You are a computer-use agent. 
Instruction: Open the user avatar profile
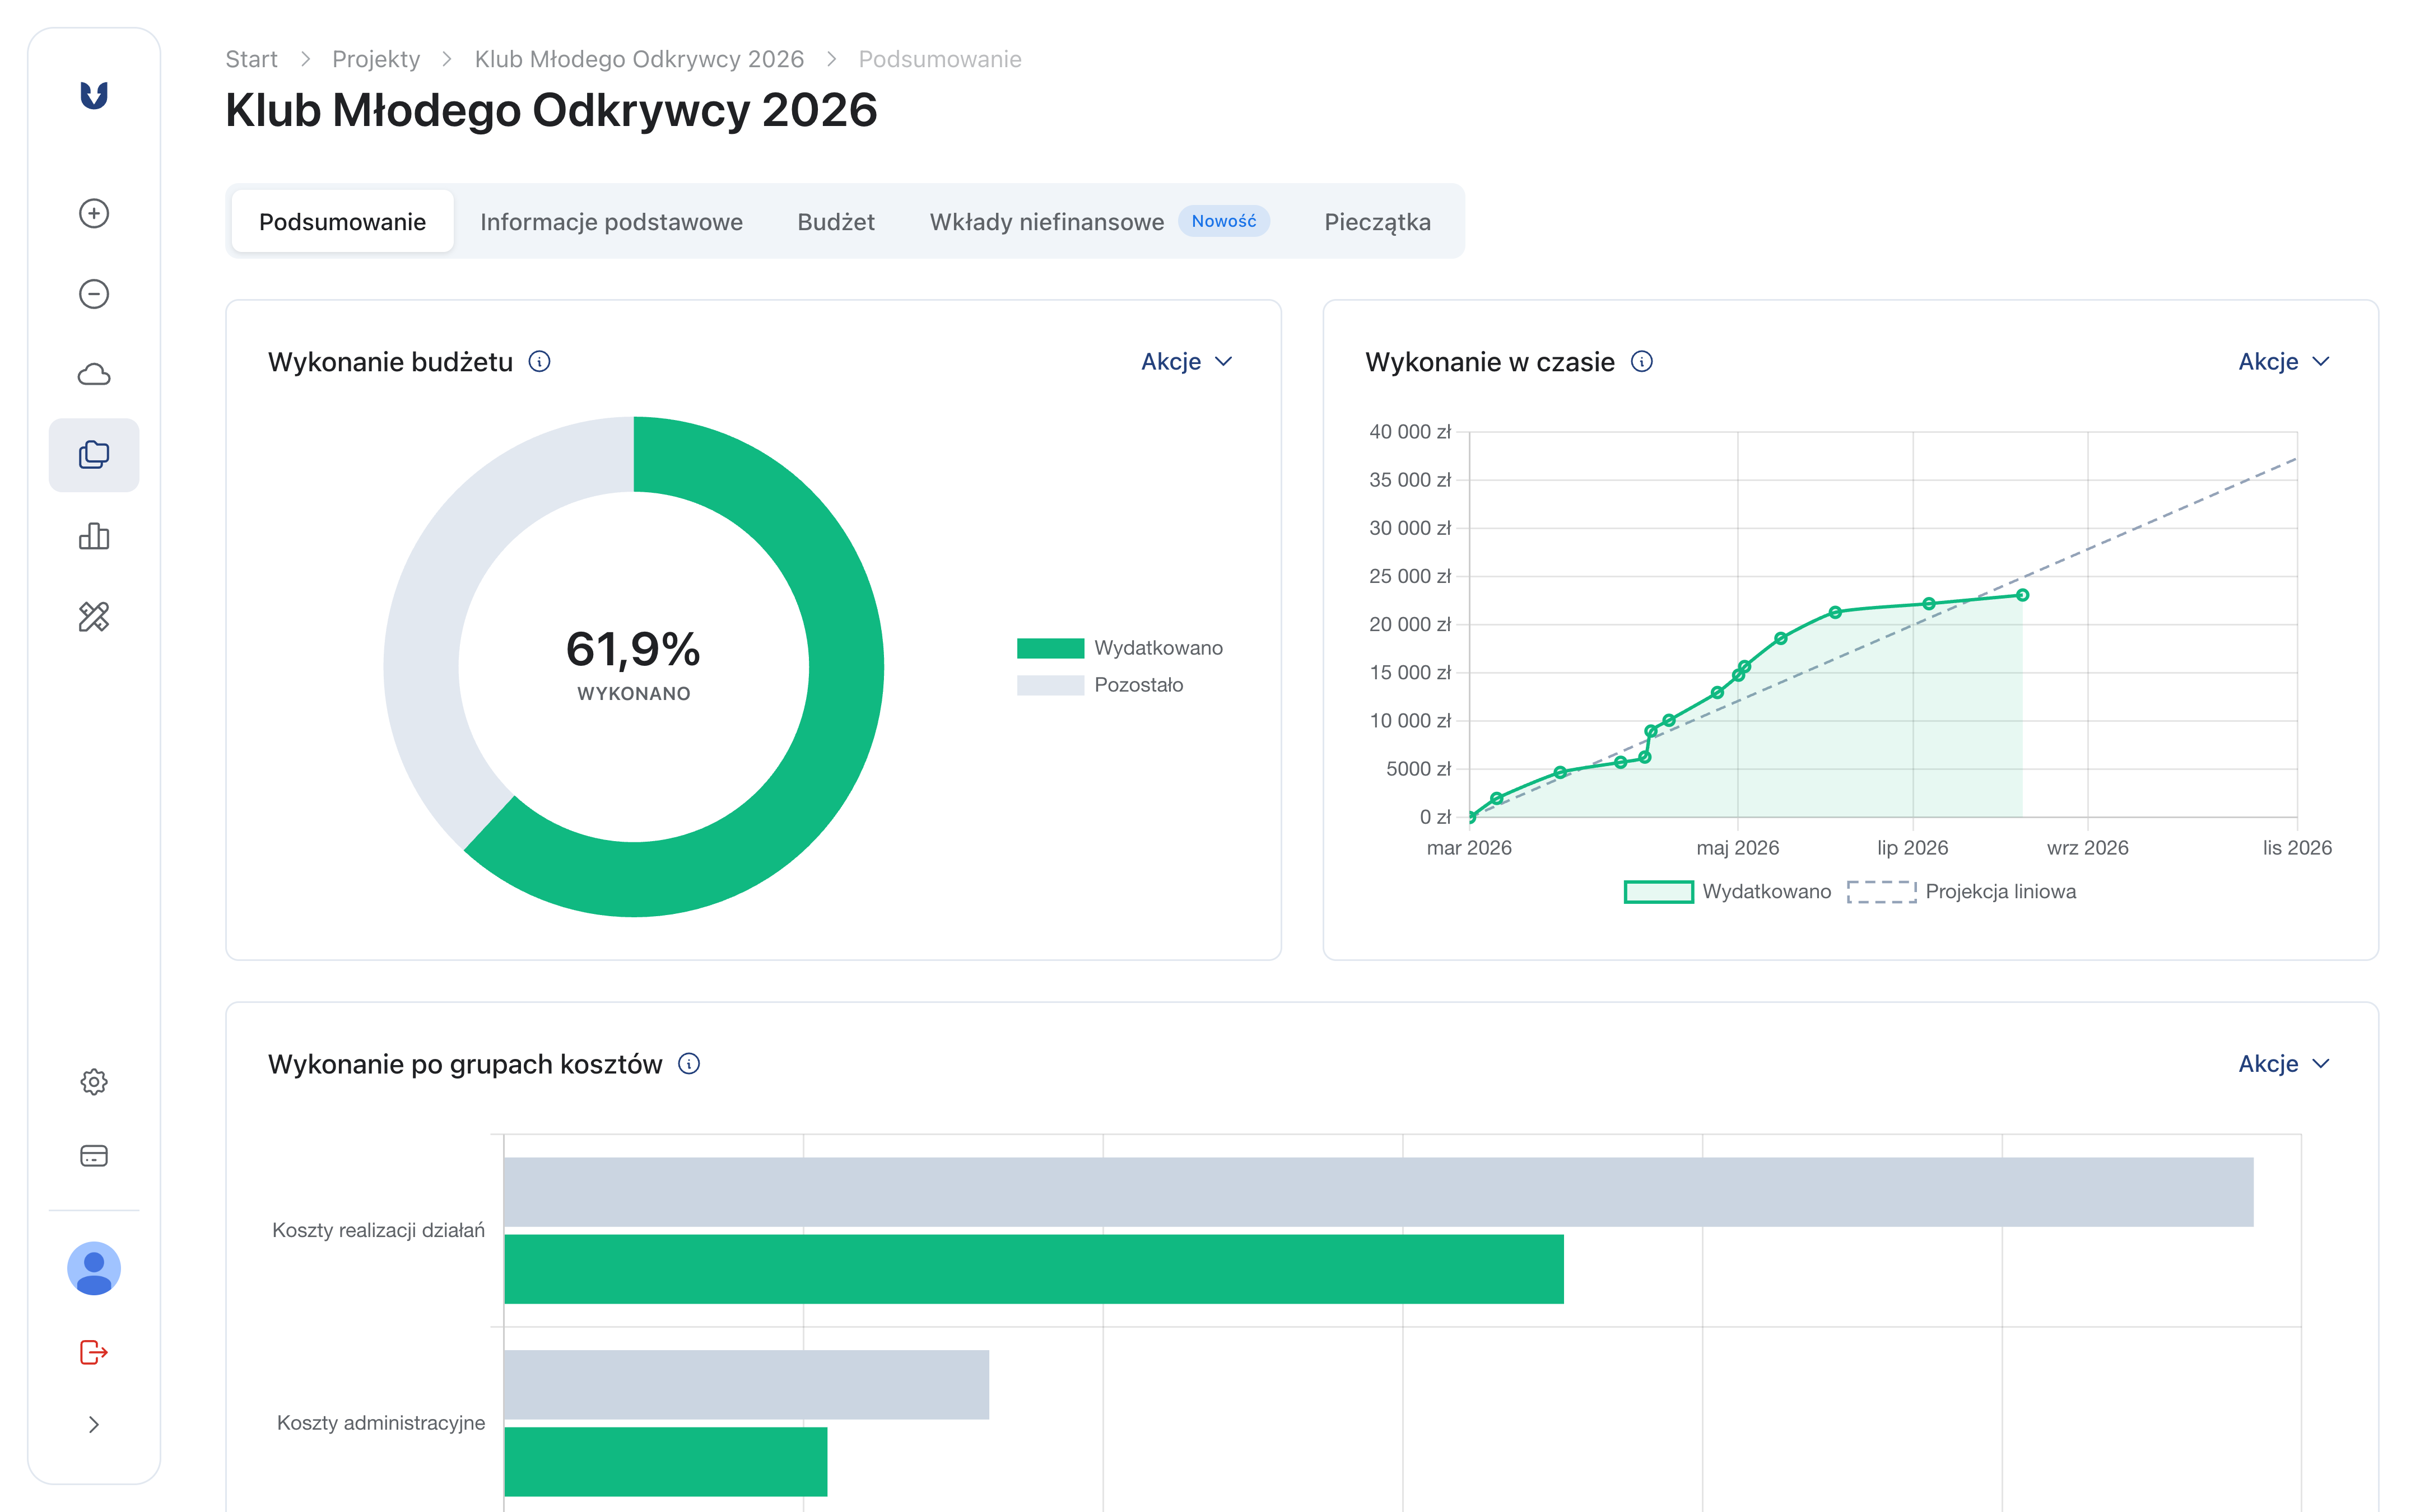(x=94, y=1268)
